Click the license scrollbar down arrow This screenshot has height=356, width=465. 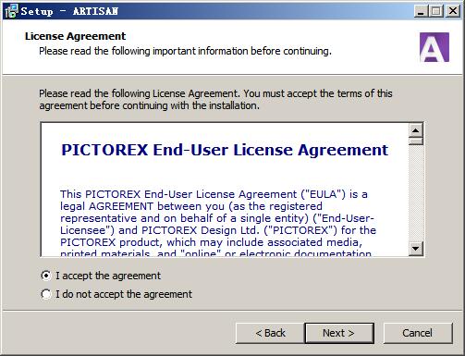coord(416,249)
